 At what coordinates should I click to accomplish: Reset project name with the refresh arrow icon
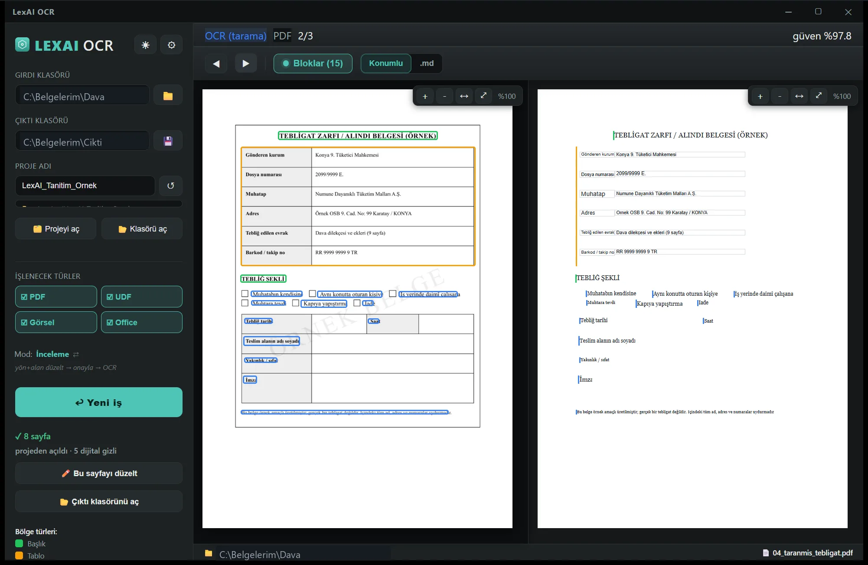(x=171, y=186)
